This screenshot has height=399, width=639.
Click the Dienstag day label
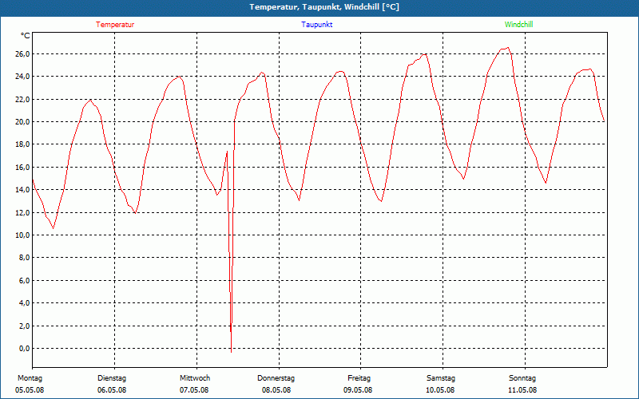click(x=112, y=378)
